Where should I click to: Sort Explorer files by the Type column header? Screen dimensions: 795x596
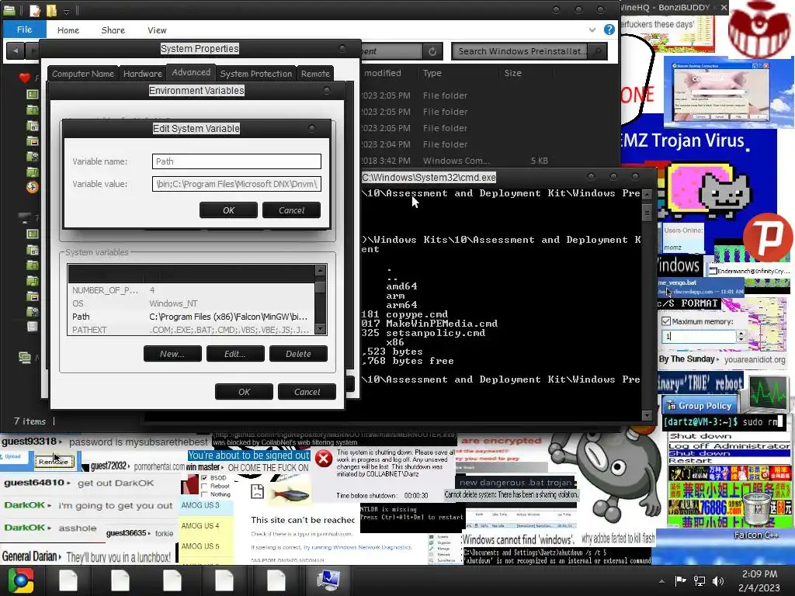432,73
